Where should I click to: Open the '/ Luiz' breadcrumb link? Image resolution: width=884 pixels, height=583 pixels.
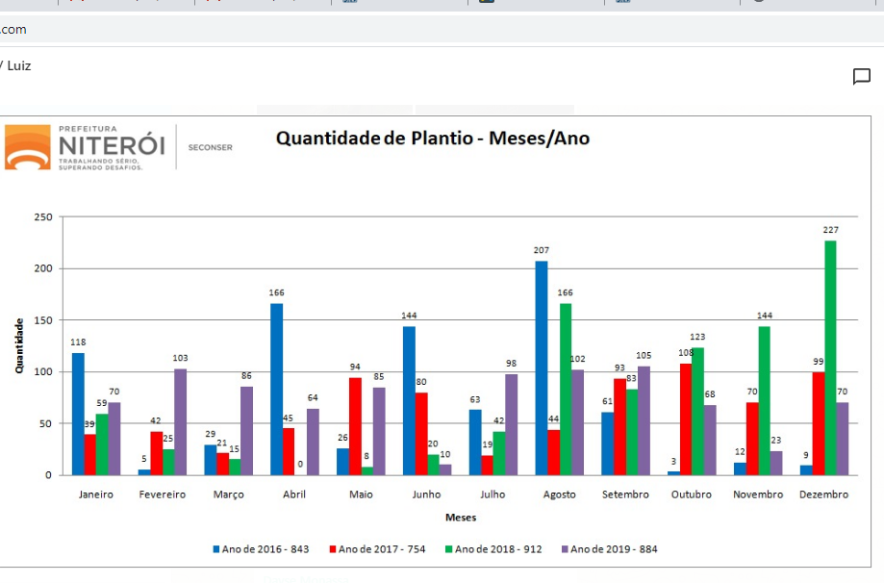point(15,65)
